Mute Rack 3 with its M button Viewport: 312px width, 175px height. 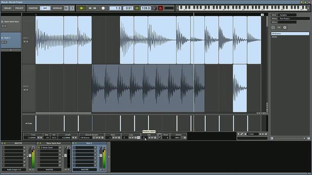pyautogui.click(x=101, y=170)
